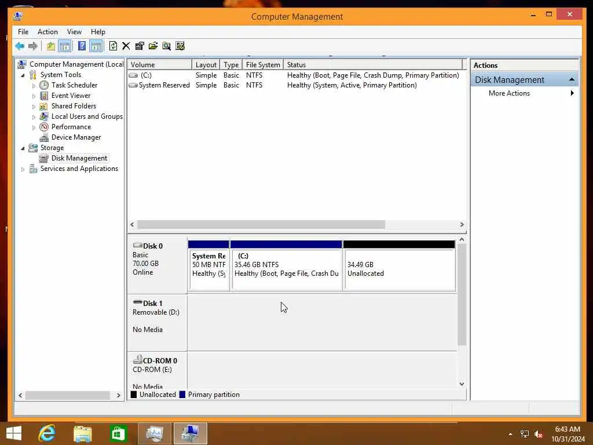Expand Local Users and Groups node
This screenshot has height=445, width=593.
click(x=34, y=117)
